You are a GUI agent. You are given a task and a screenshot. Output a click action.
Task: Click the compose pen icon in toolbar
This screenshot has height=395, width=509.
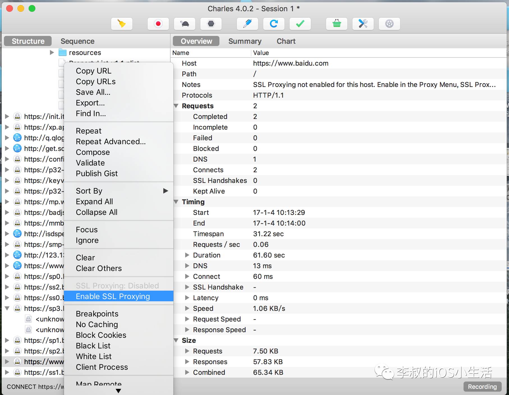pos(247,24)
